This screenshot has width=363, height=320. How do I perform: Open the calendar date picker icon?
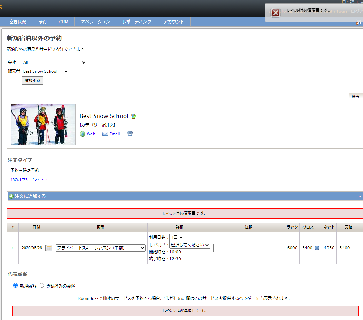coord(50,248)
